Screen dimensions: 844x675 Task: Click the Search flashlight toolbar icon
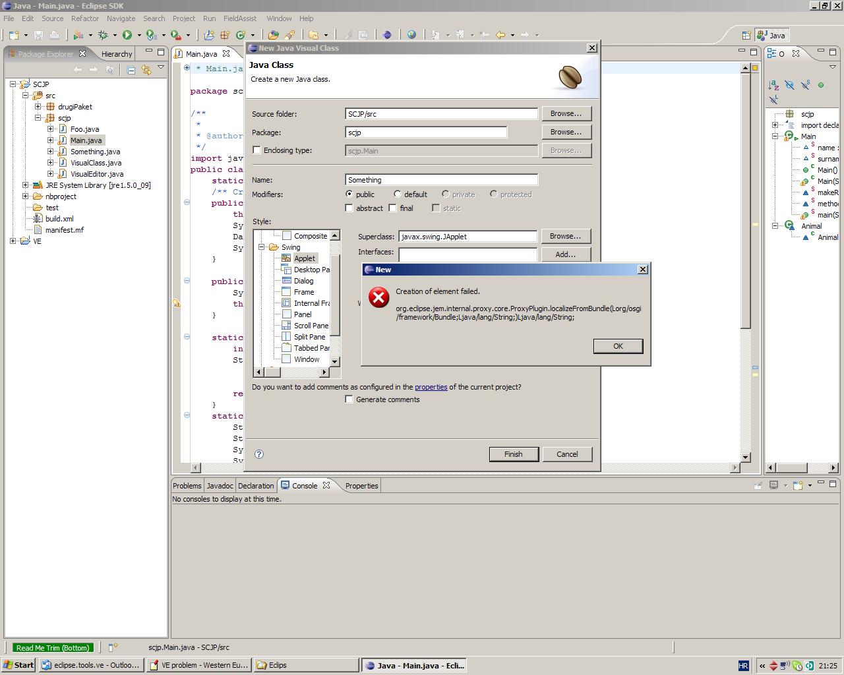pyautogui.click(x=289, y=35)
